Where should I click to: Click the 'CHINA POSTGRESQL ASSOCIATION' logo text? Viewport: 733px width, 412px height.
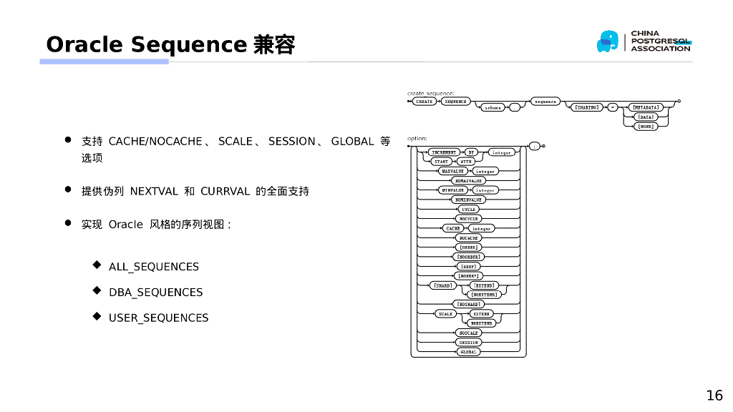click(661, 41)
